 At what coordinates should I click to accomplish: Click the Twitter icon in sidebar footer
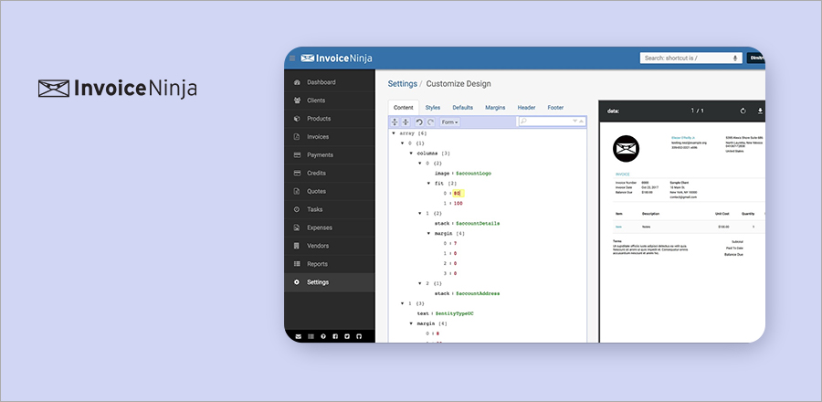[x=347, y=336]
